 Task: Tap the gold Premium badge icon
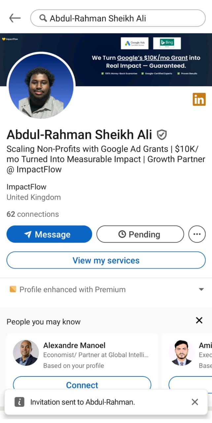(13, 289)
